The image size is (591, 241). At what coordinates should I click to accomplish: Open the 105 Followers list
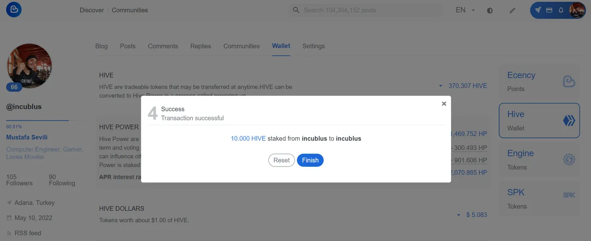(19, 180)
